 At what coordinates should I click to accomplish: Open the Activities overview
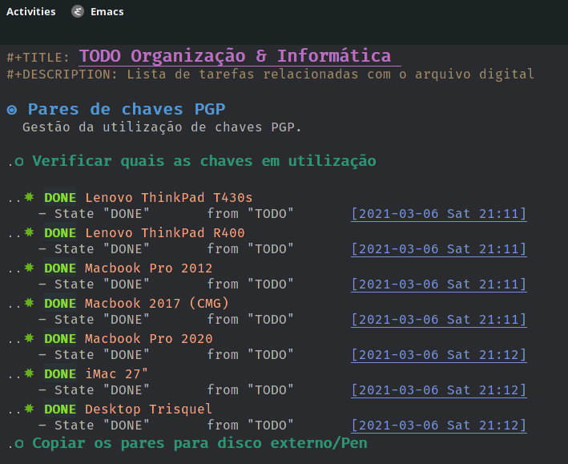coord(31,11)
